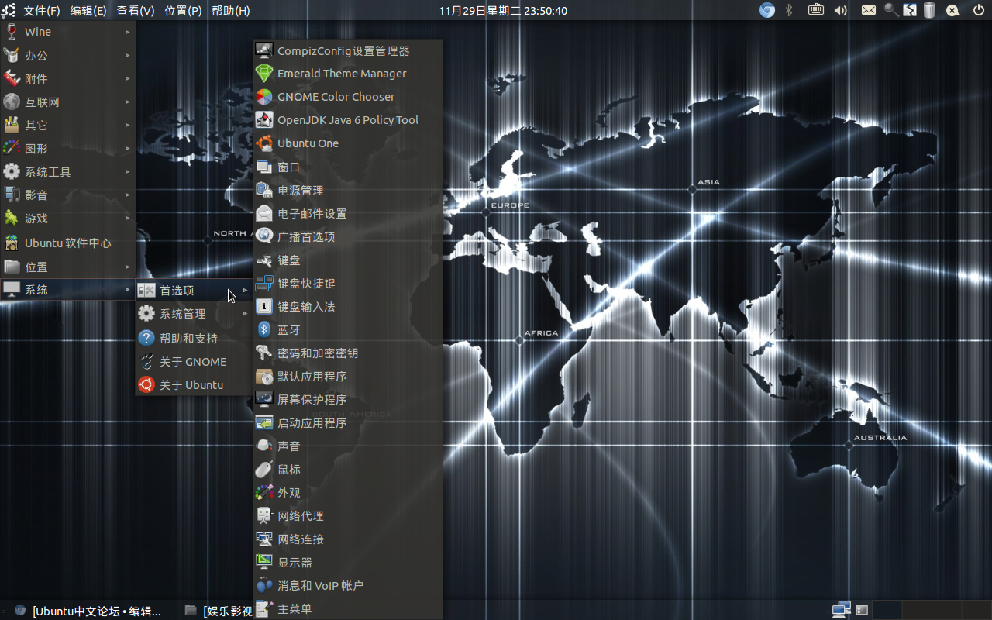Image resolution: width=992 pixels, height=620 pixels.
Task: Open 密码和加密密钥 entry
Action: tap(348, 353)
